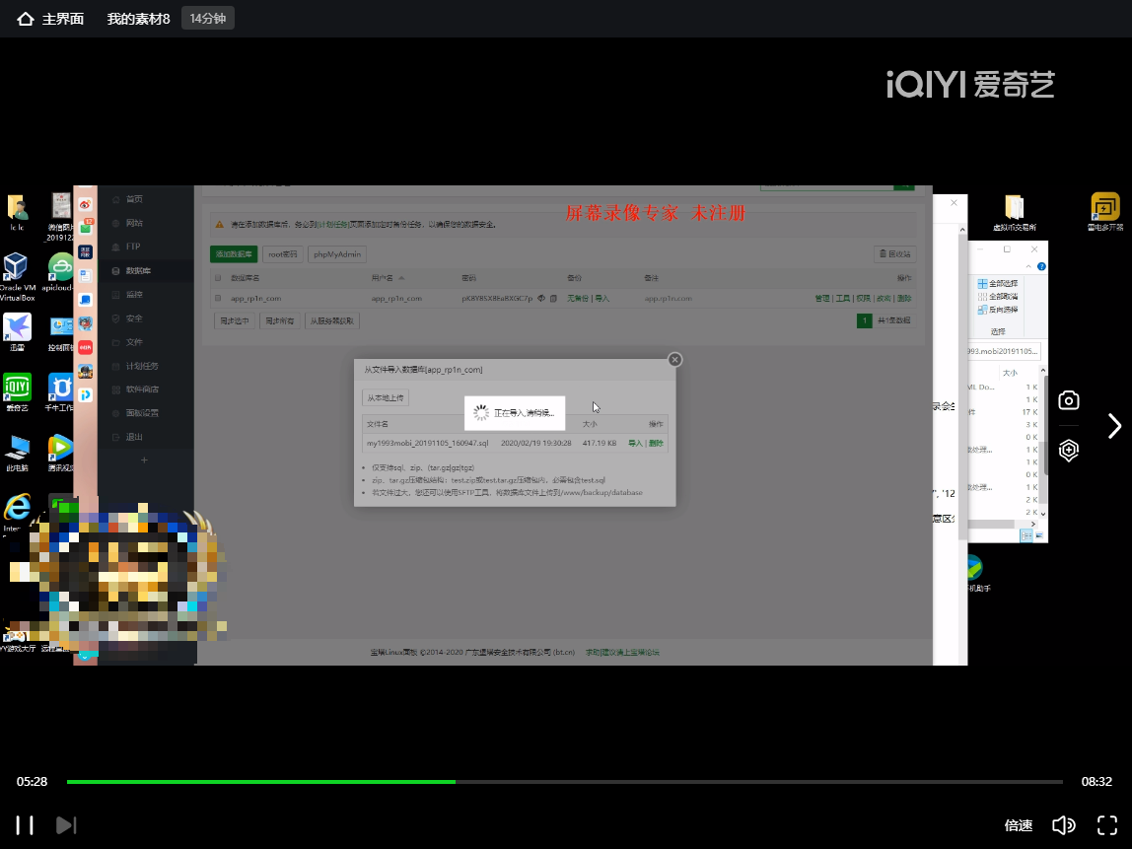
Task: Switch to the 我的素材8 tab
Action: [139, 19]
